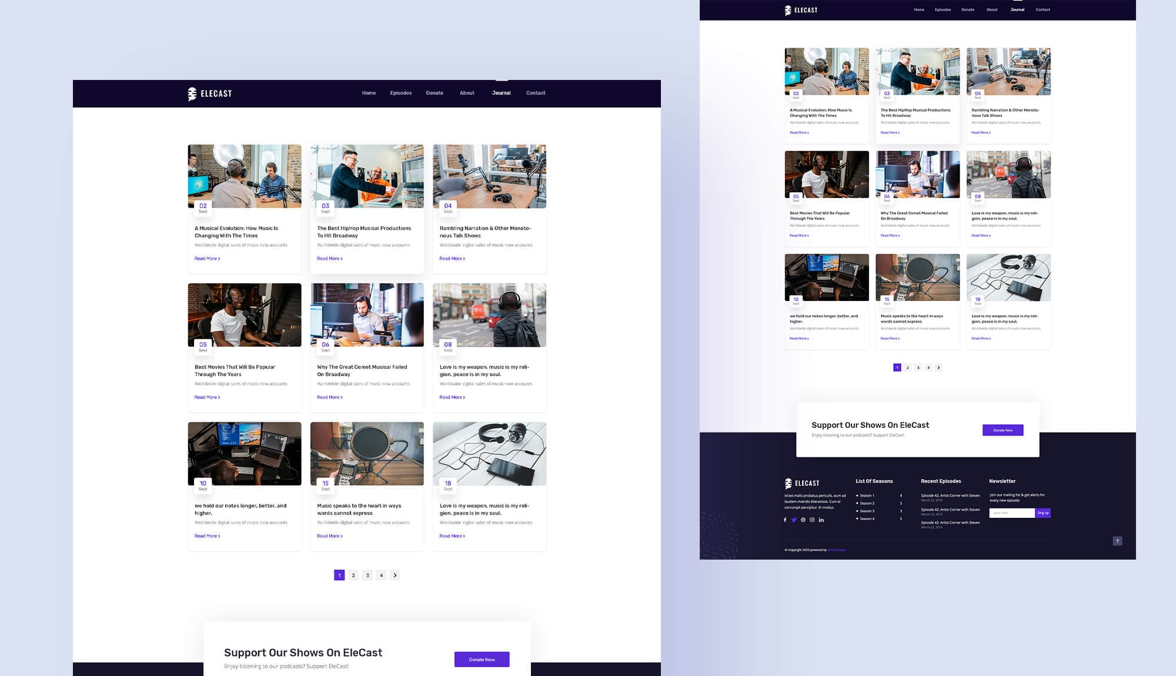Click EleCast logo in large left header
This screenshot has height=676, width=1176.
[x=210, y=93]
